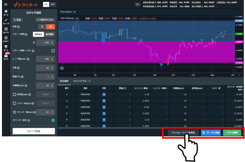The height and width of the screenshot is (162, 245).
Task: Open the Guide icon with NEW badge
Action: (5, 57)
